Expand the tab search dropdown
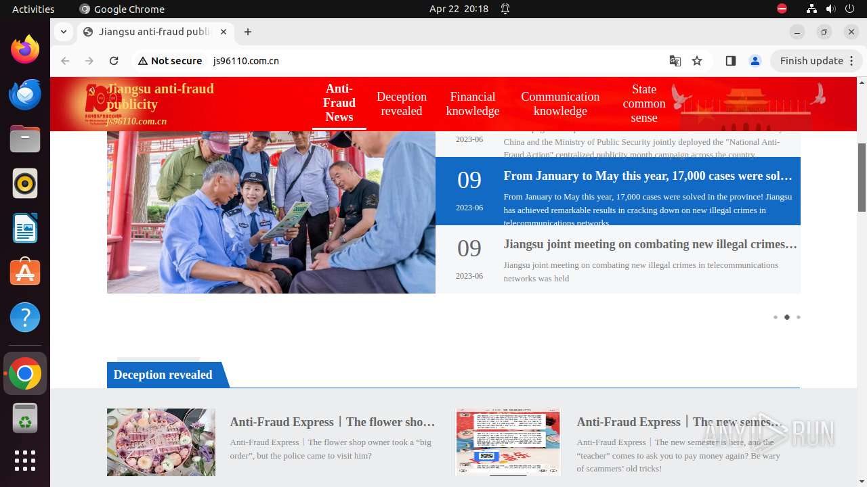 63,32
